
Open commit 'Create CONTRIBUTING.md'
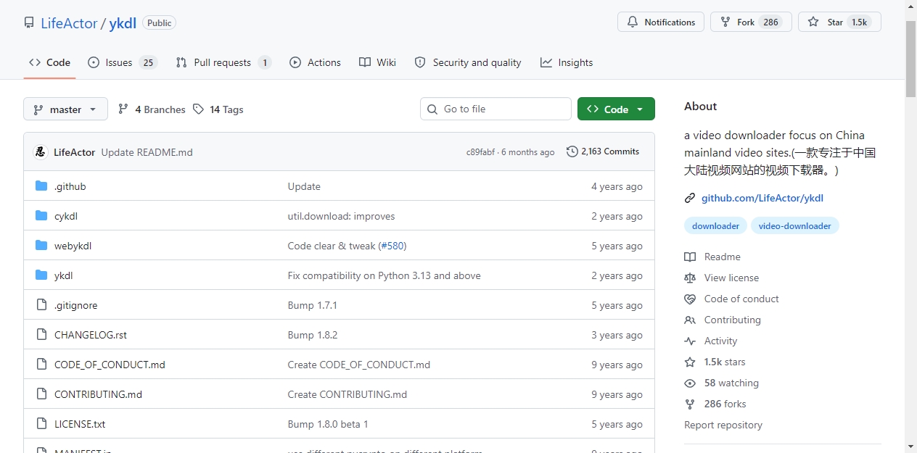pos(348,394)
